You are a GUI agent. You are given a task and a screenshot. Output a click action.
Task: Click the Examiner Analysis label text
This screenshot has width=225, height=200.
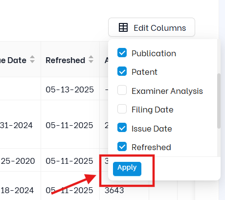tap(167, 91)
